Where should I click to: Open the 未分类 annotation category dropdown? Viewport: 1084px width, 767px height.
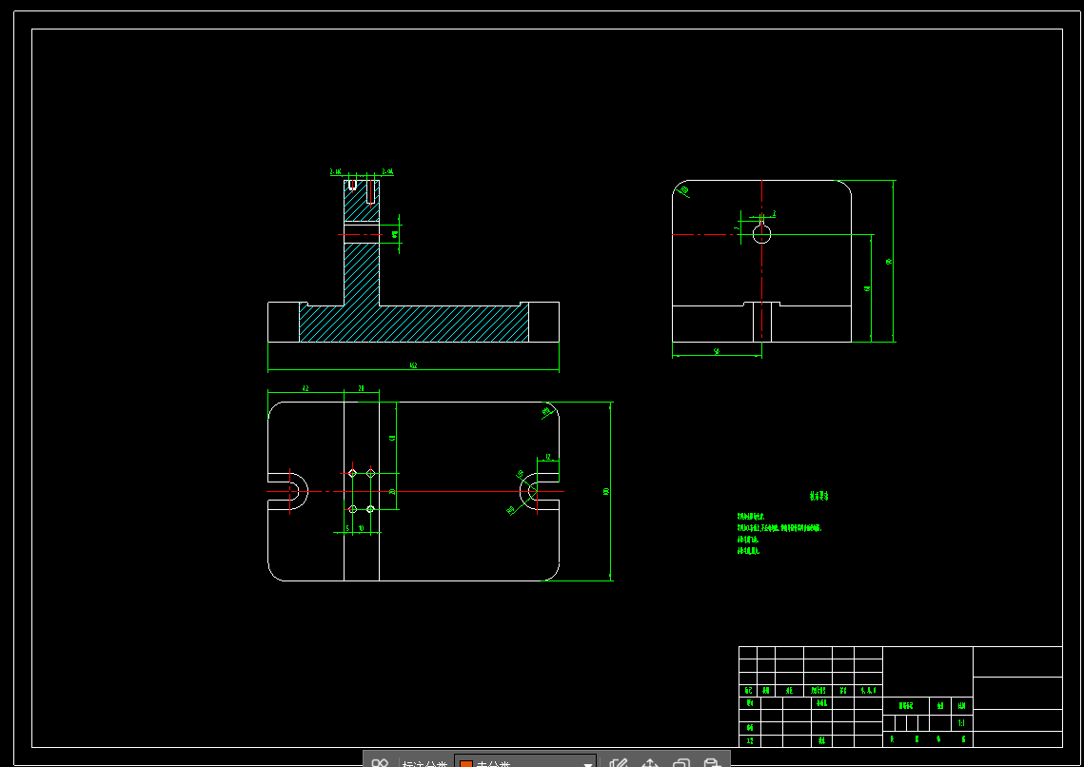tap(524, 762)
